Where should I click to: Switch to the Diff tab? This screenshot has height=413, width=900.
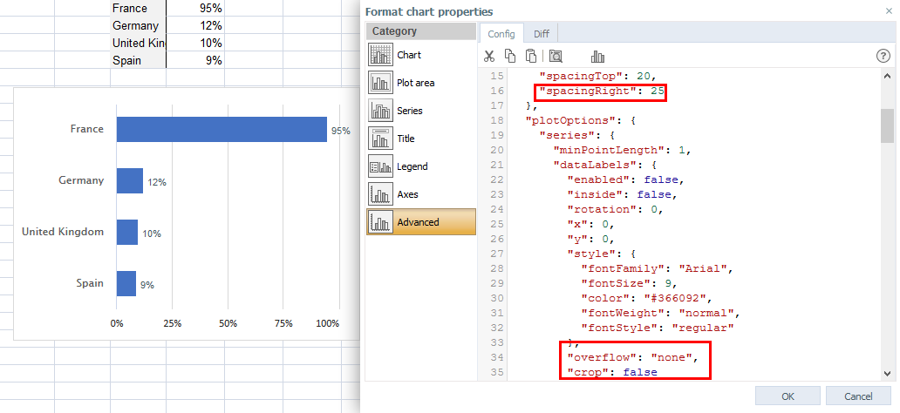(542, 34)
